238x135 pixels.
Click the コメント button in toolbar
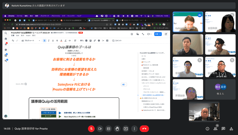pos(117,41)
